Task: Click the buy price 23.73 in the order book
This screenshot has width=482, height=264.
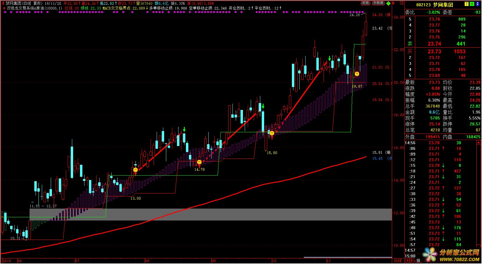Action: pyautogui.click(x=434, y=52)
